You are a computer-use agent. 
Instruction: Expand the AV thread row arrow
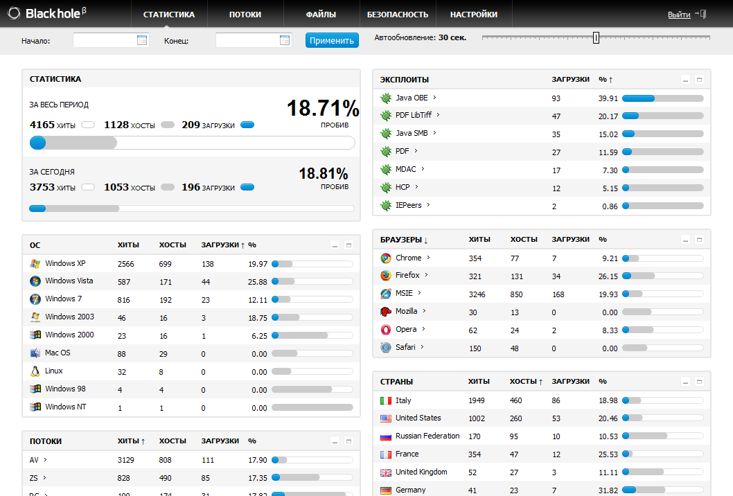pyautogui.click(x=45, y=459)
